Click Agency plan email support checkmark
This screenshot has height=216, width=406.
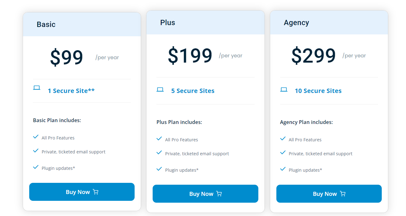point(283,152)
